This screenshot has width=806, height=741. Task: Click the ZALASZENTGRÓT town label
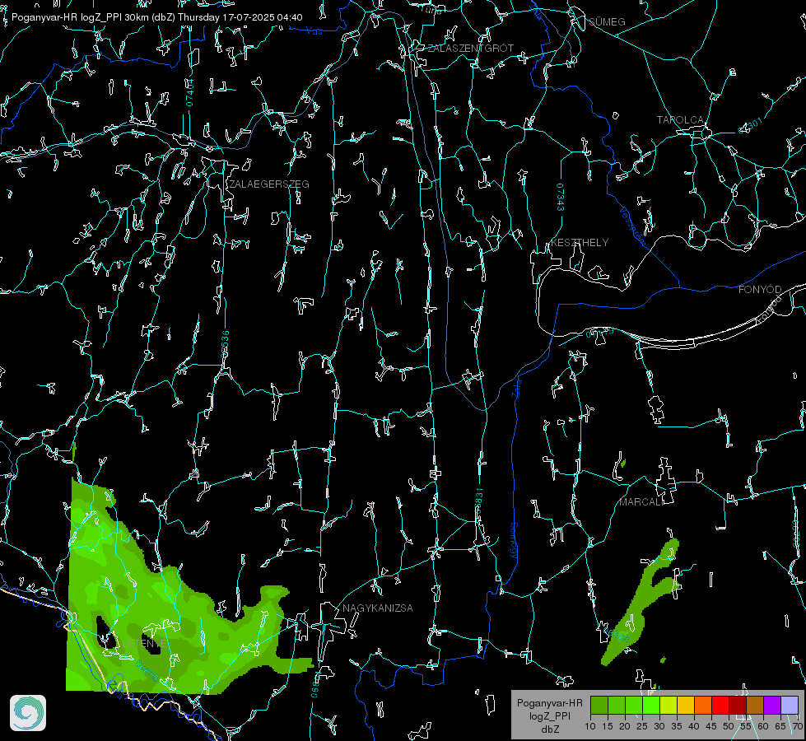coord(470,49)
